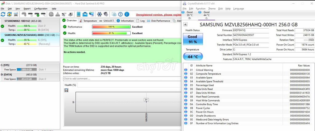Screen dimensions: 315x131
Task: Click the refresh icon with the warning sign
Action: click(10, 14)
